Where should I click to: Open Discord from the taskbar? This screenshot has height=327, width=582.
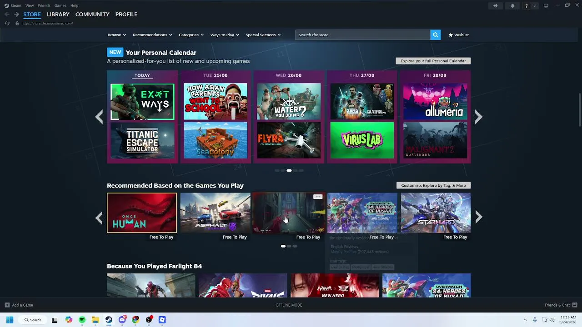(x=122, y=320)
